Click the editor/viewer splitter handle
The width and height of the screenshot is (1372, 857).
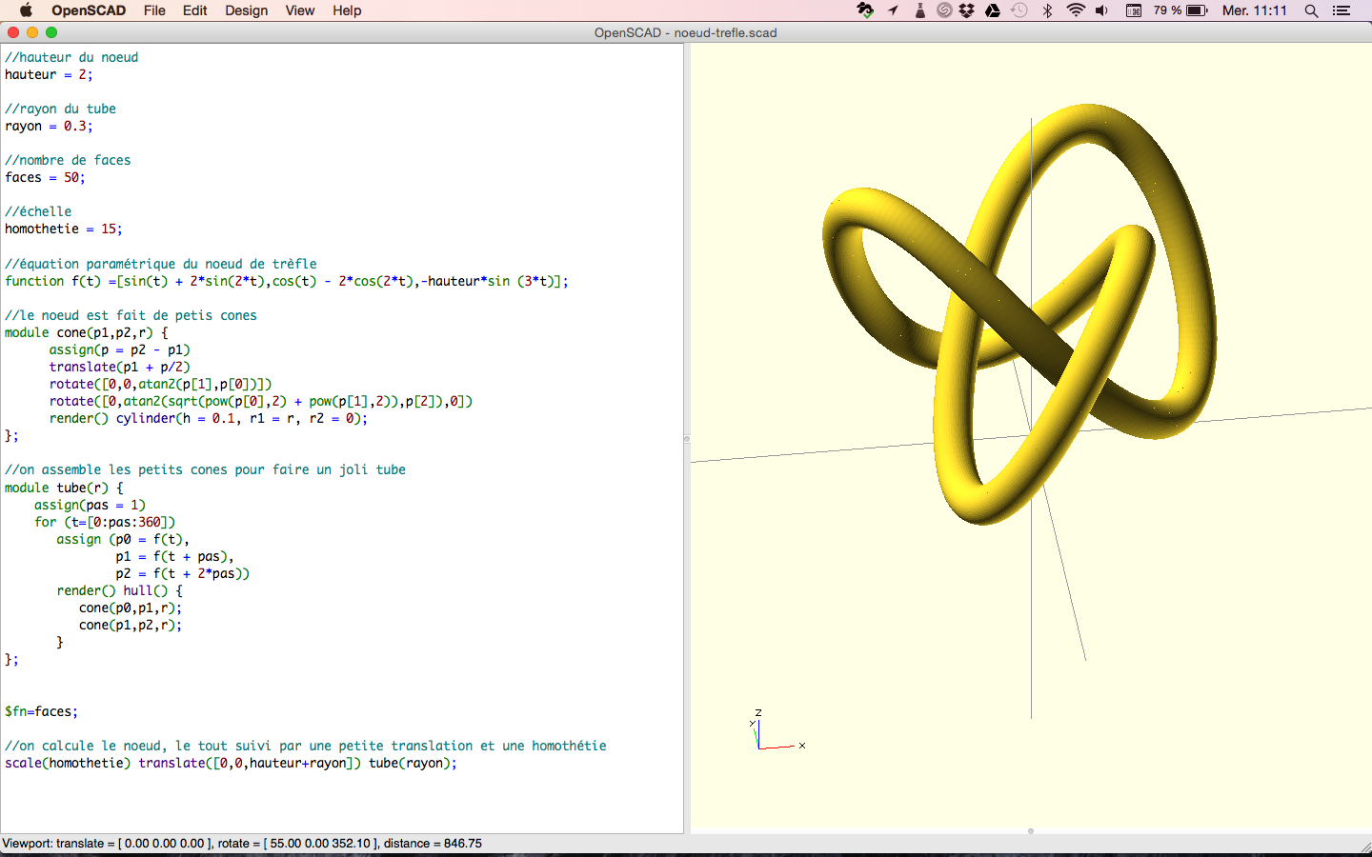coord(687,439)
